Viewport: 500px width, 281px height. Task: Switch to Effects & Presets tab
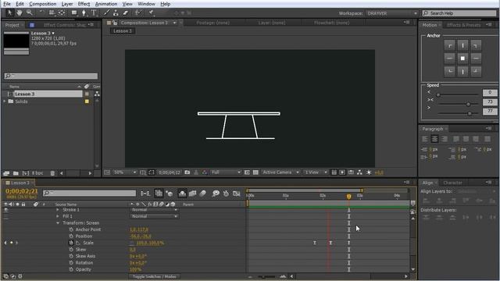click(463, 25)
